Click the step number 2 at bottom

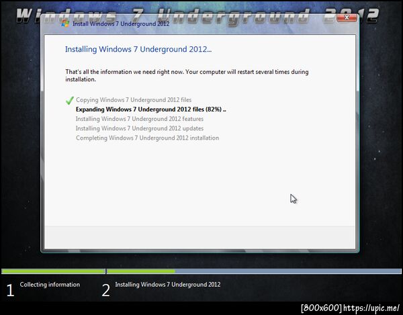pyautogui.click(x=105, y=291)
